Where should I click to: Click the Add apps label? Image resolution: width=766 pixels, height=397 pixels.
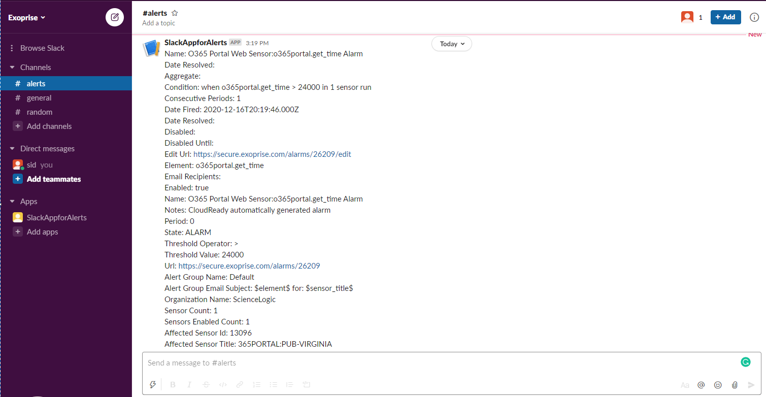[x=43, y=232]
